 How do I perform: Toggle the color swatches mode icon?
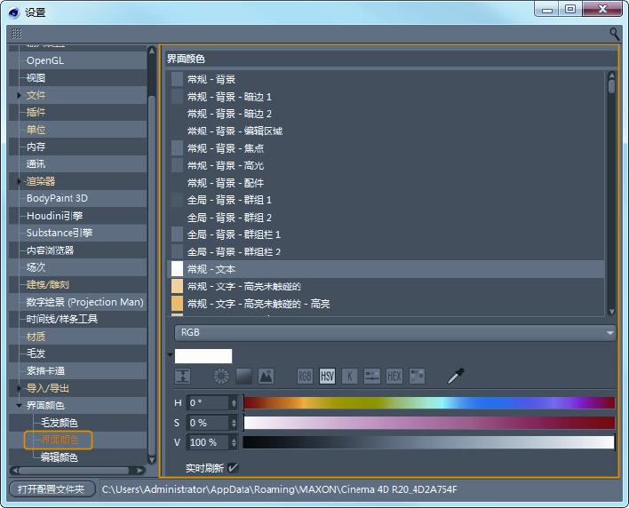coord(417,377)
